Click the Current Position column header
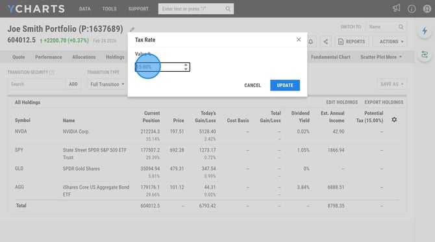This screenshot has width=435, height=242. [151, 116]
